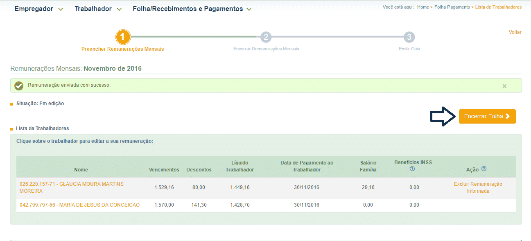Screen dimensions: 531x241
Task: Click the Nome column header
Action: 81,169
